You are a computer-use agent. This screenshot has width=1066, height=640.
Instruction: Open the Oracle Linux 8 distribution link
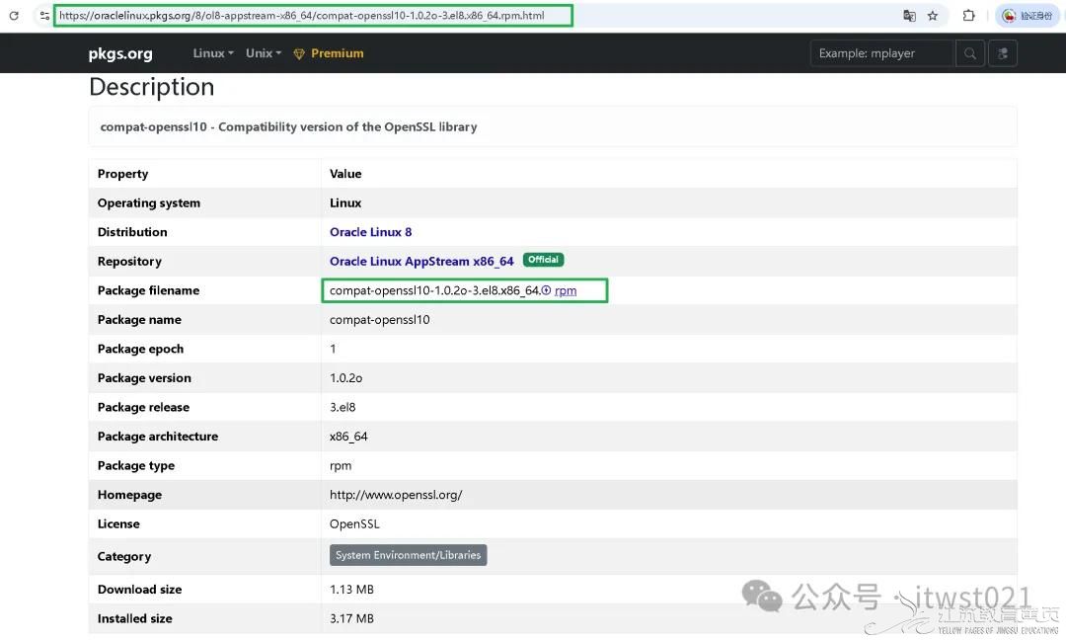click(370, 232)
